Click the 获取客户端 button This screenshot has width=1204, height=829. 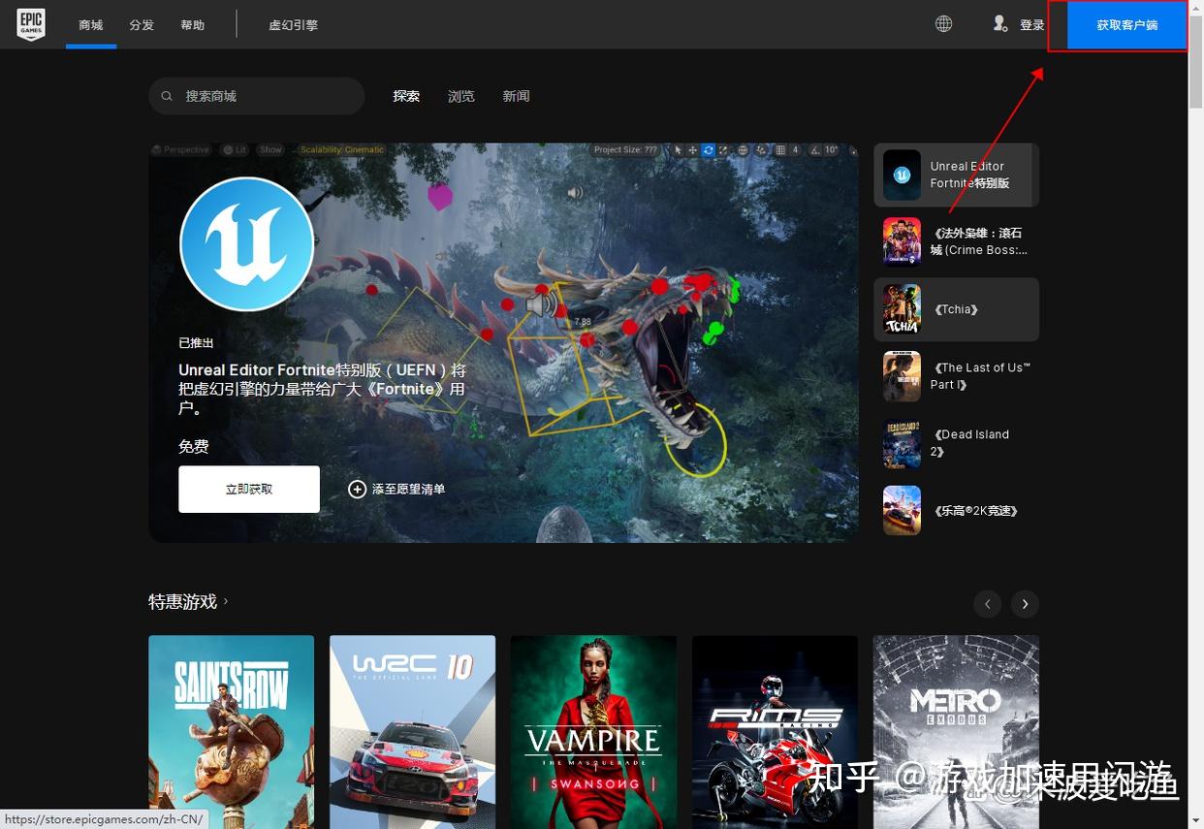[1126, 25]
